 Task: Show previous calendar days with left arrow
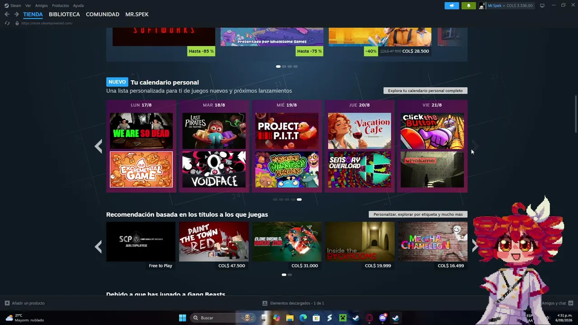[98, 146]
